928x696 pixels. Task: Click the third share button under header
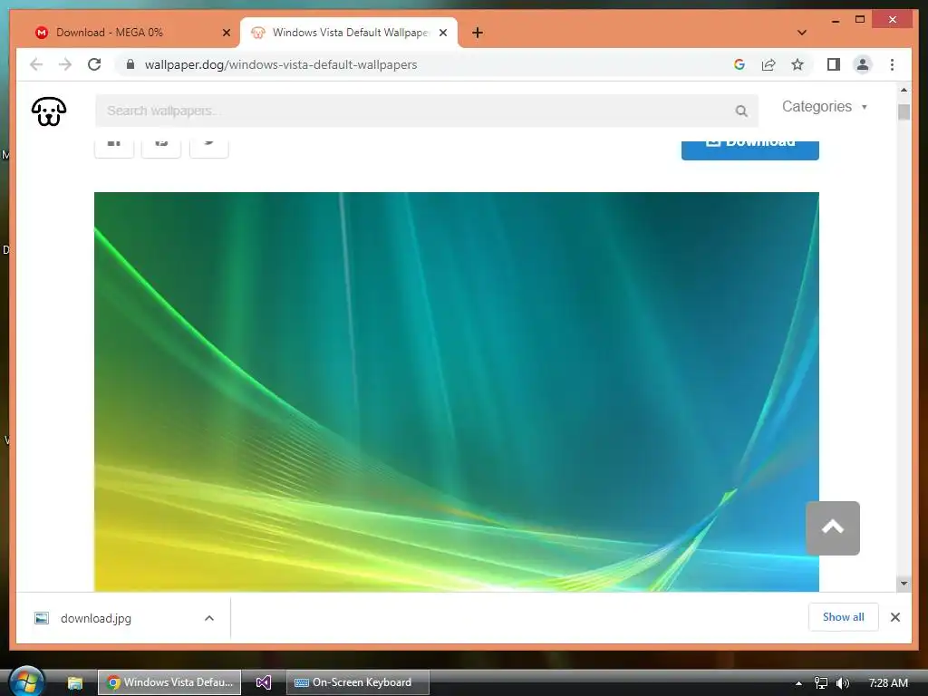209,149
